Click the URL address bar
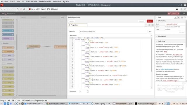 pyautogui.click(x=101, y=9)
